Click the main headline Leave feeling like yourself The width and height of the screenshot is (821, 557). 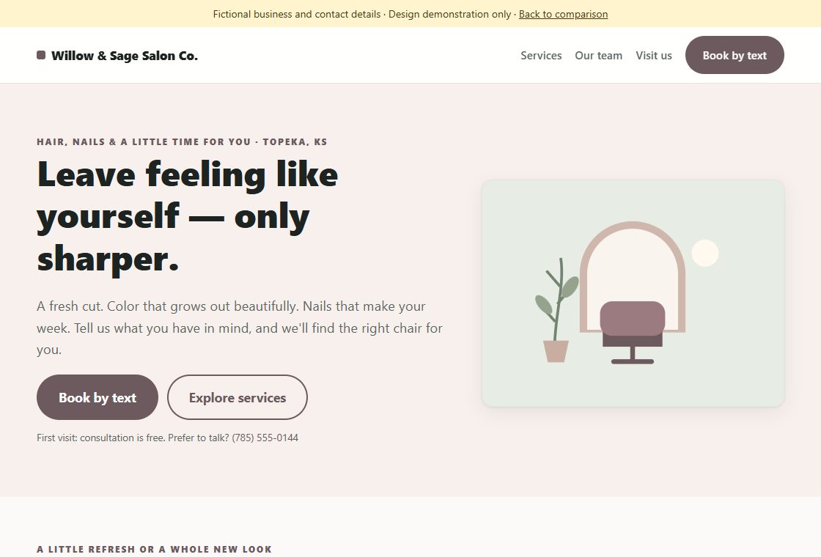coord(188,216)
